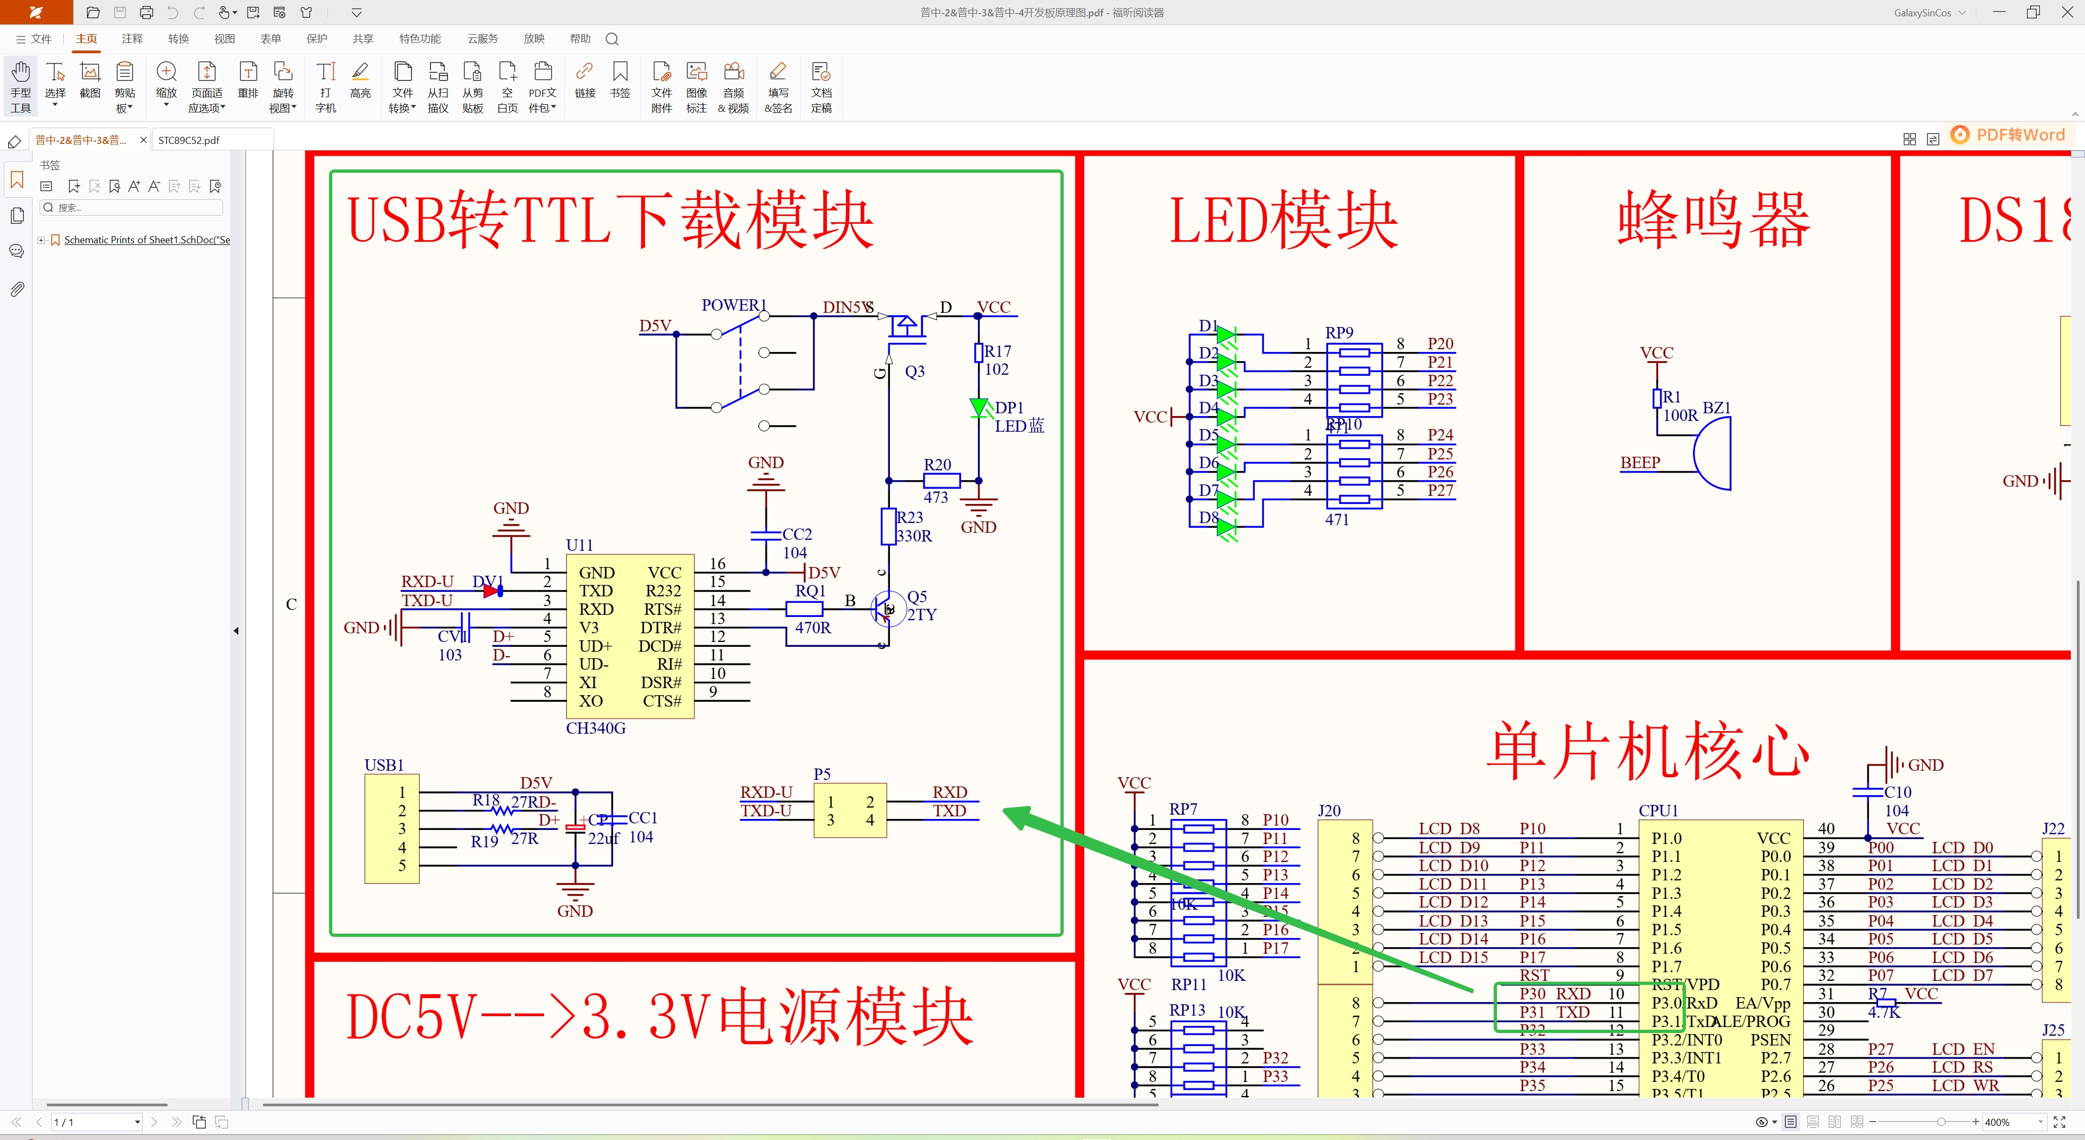Click the Redo arrow icon
The image size is (2085, 1140).
point(199,13)
